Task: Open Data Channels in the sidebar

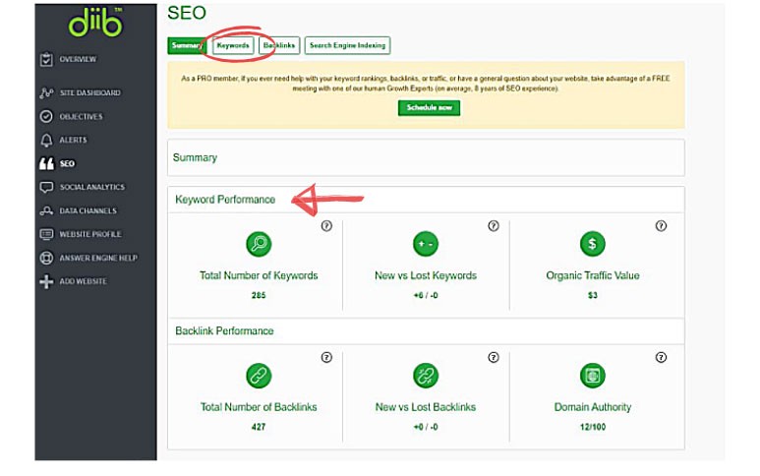Action: 88,210
